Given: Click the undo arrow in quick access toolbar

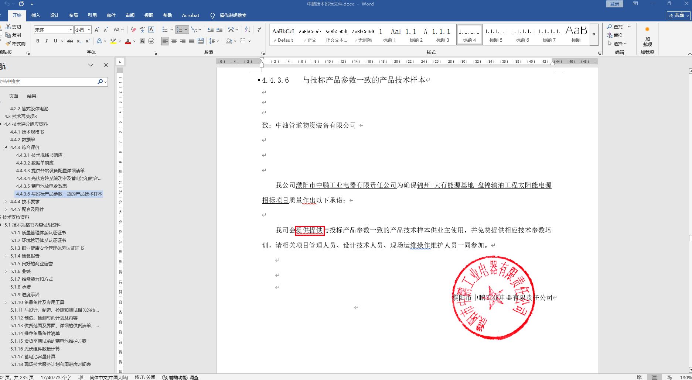Looking at the screenshot, I should pos(7,4).
